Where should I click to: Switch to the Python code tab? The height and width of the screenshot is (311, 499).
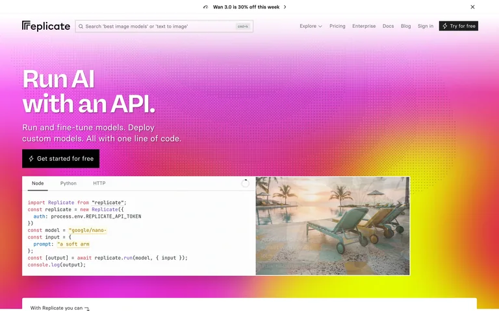pos(68,183)
